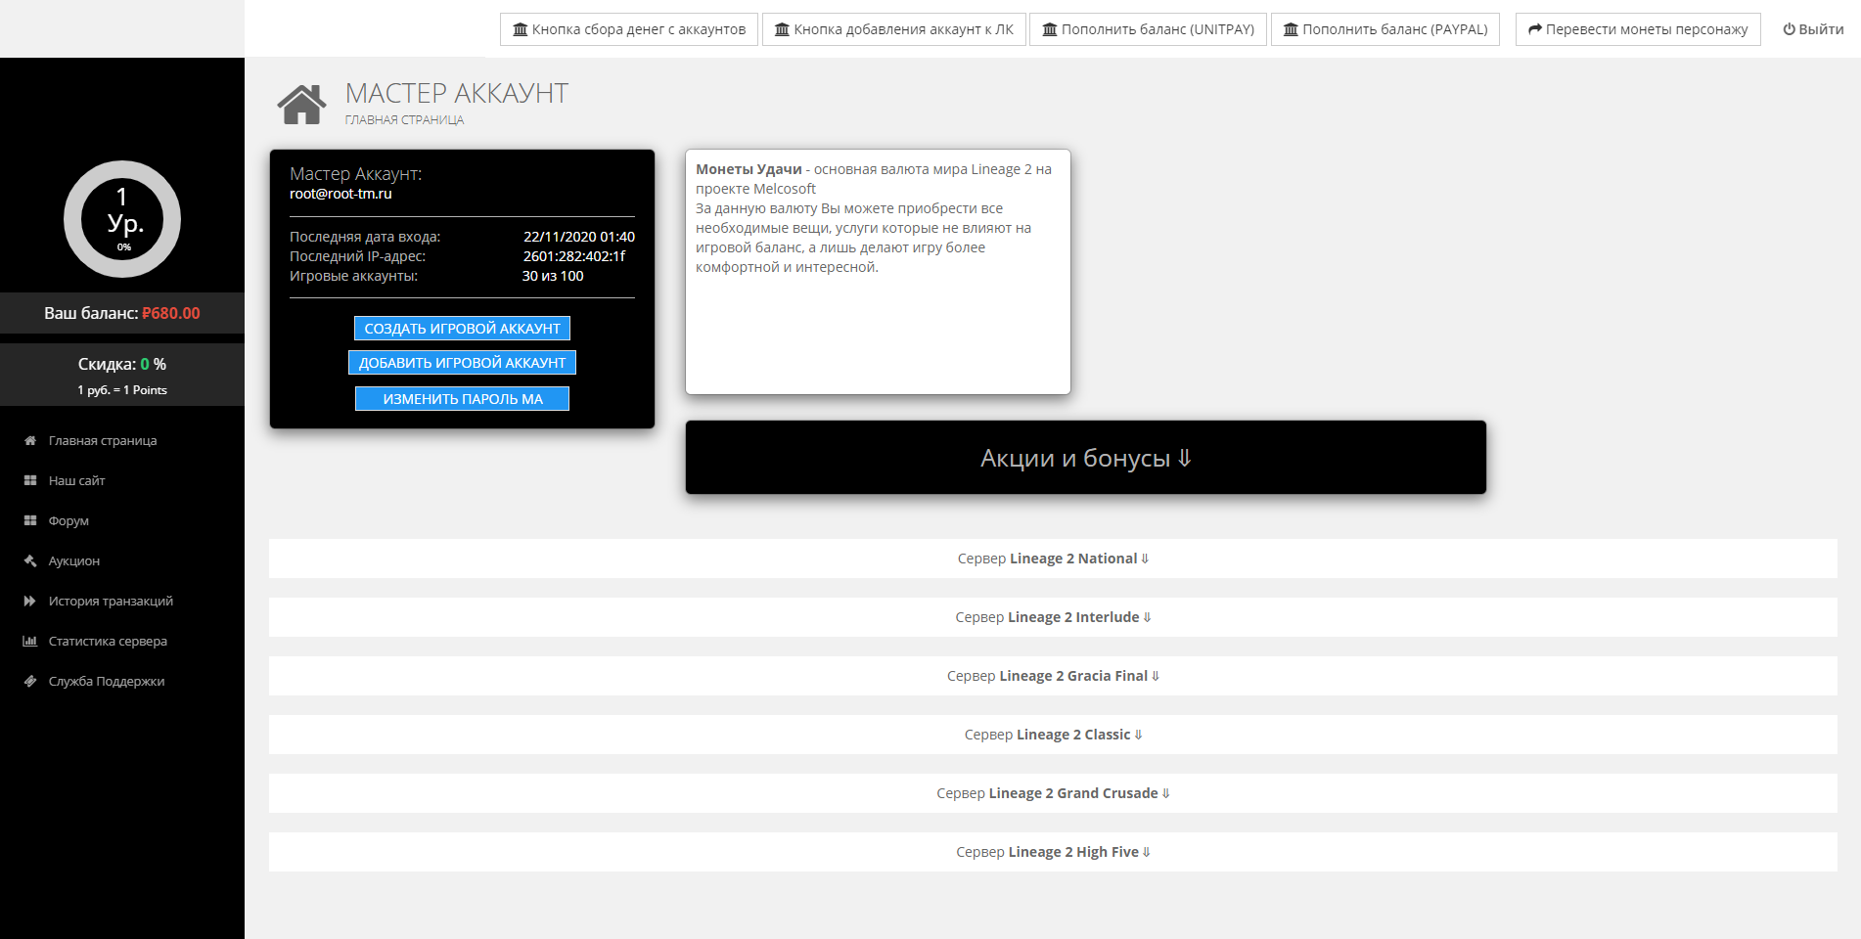
Task: Click the circular level 1 Ур. progress indicator
Action: 122,219
